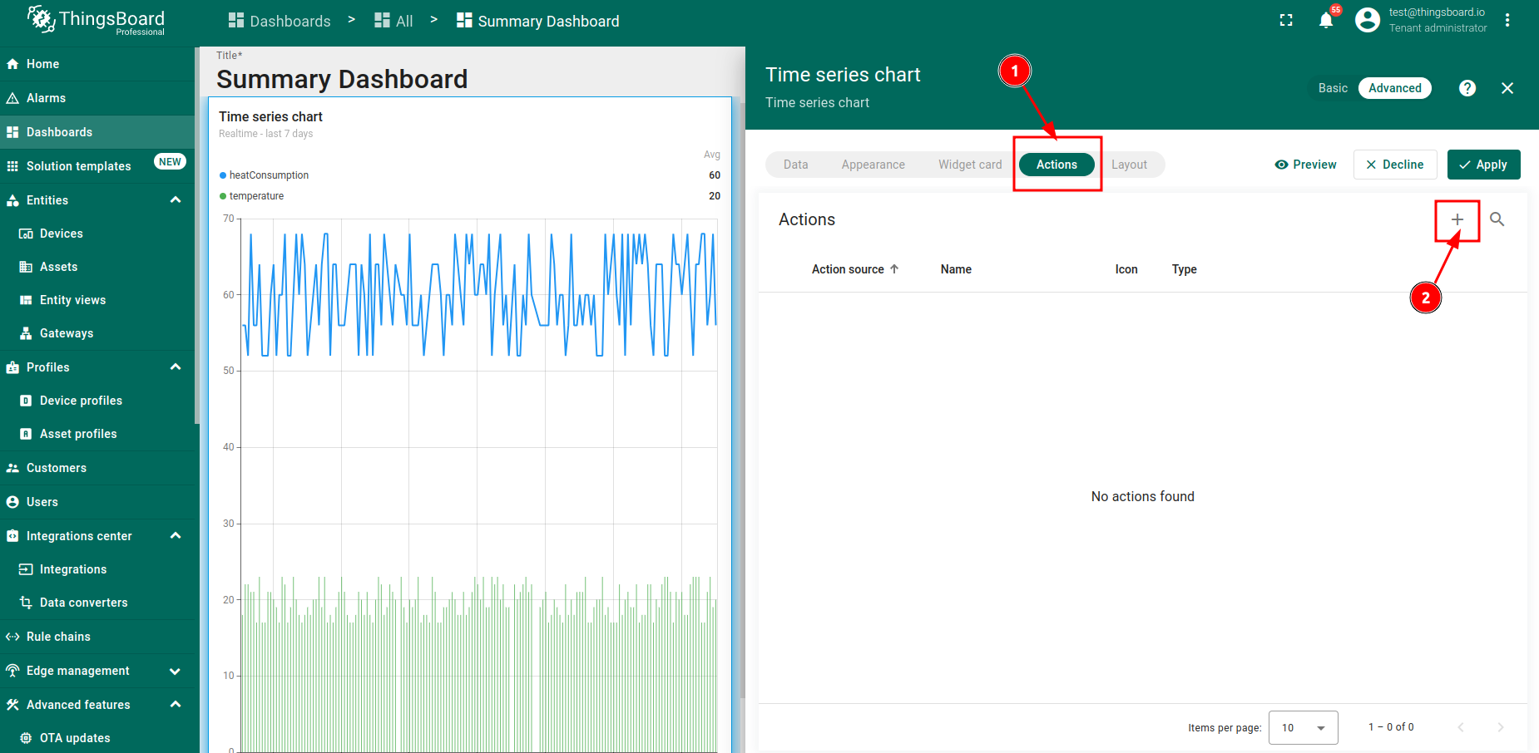Screen dimensions: 1539x753
Task: Click the Apply button
Action: click(1483, 165)
